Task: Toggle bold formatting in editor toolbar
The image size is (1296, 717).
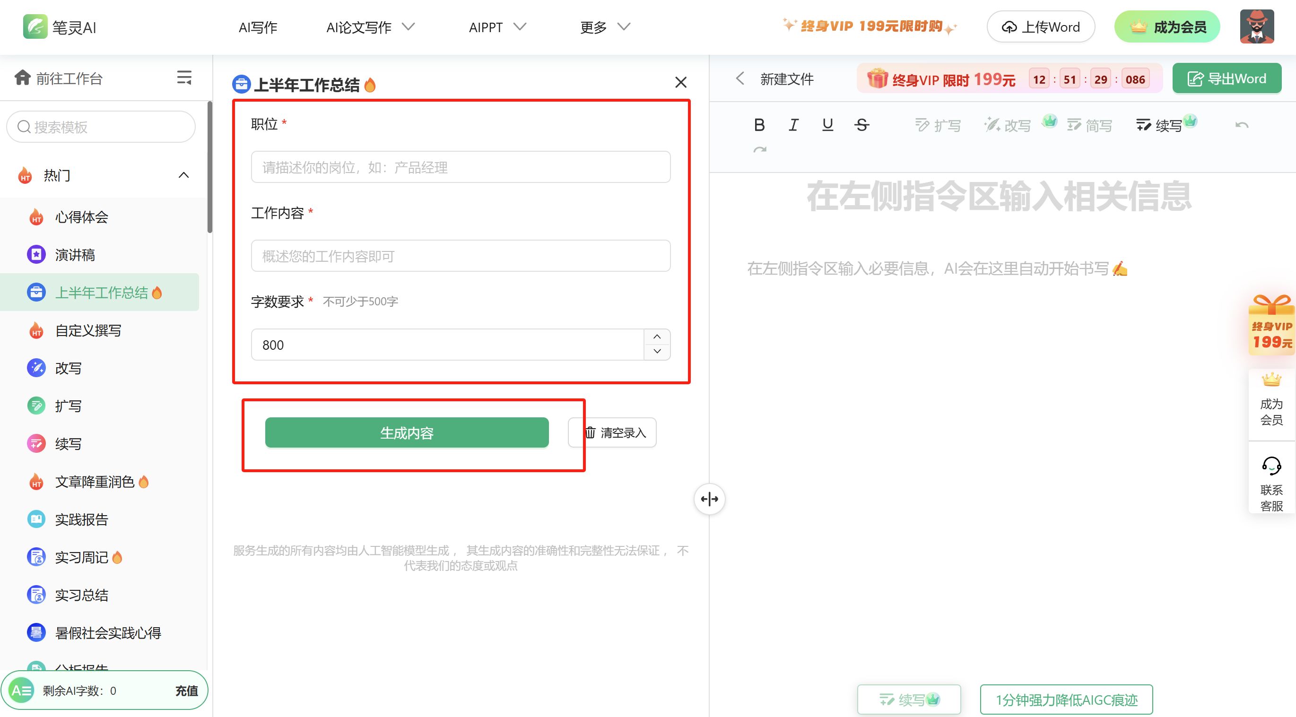Action: pyautogui.click(x=759, y=125)
